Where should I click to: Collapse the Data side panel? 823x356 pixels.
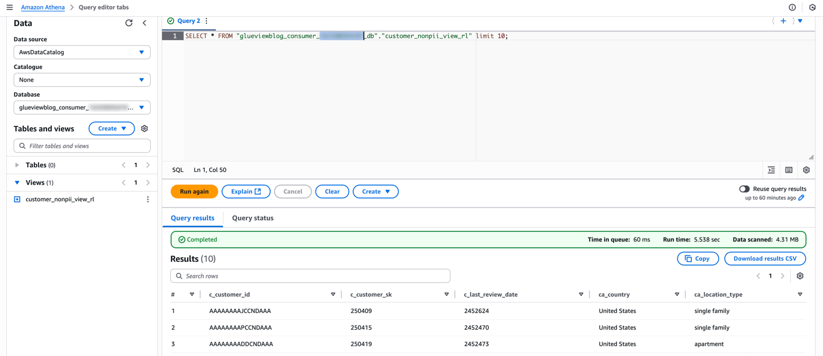tap(144, 23)
